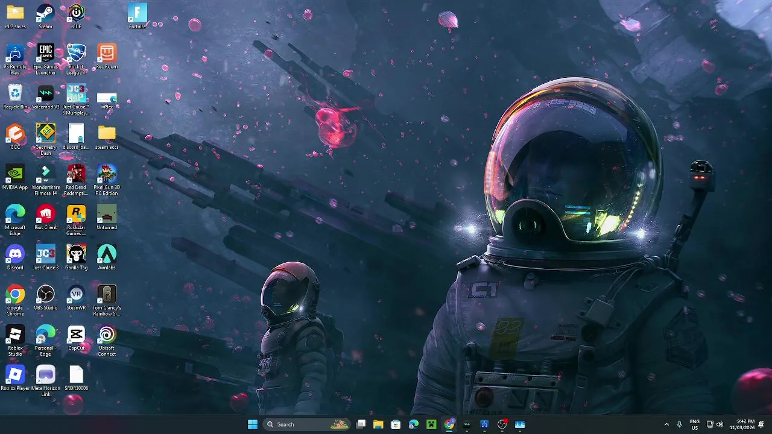Select the Riot Client icon
The width and height of the screenshot is (772, 434).
click(45, 217)
